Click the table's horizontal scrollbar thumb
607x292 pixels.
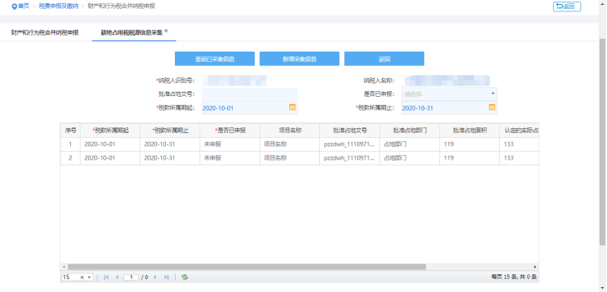[247, 267]
